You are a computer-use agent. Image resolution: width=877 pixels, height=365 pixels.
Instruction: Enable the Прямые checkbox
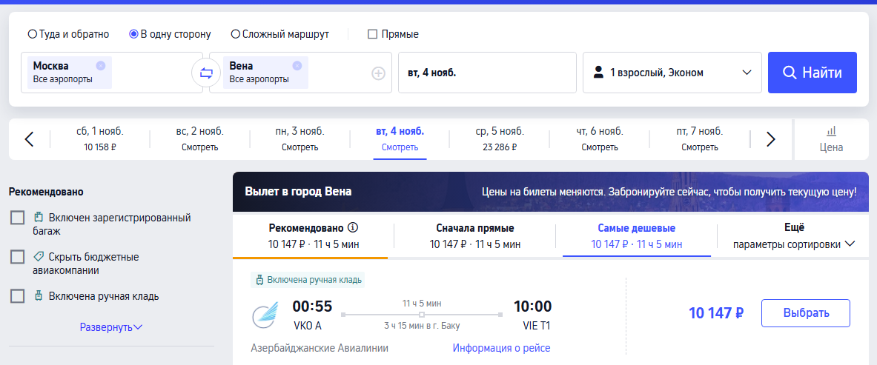coord(373,34)
